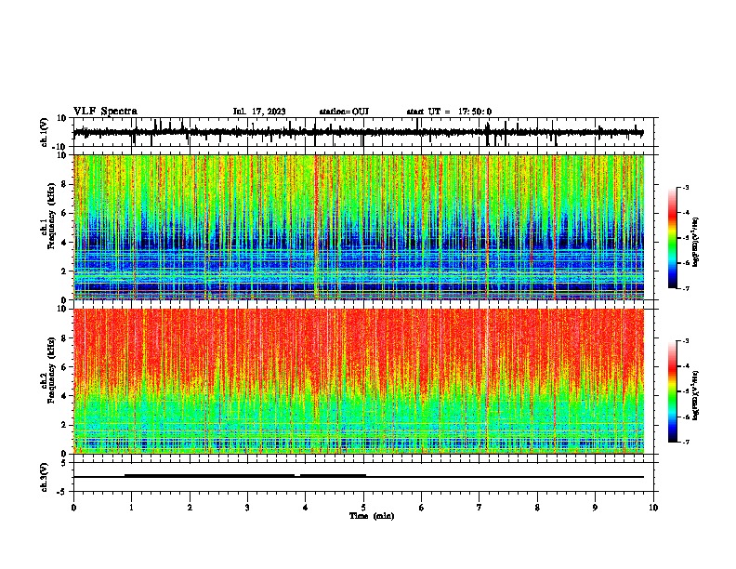
Task: Click time axis tick label "3"
Action: pos(247,508)
